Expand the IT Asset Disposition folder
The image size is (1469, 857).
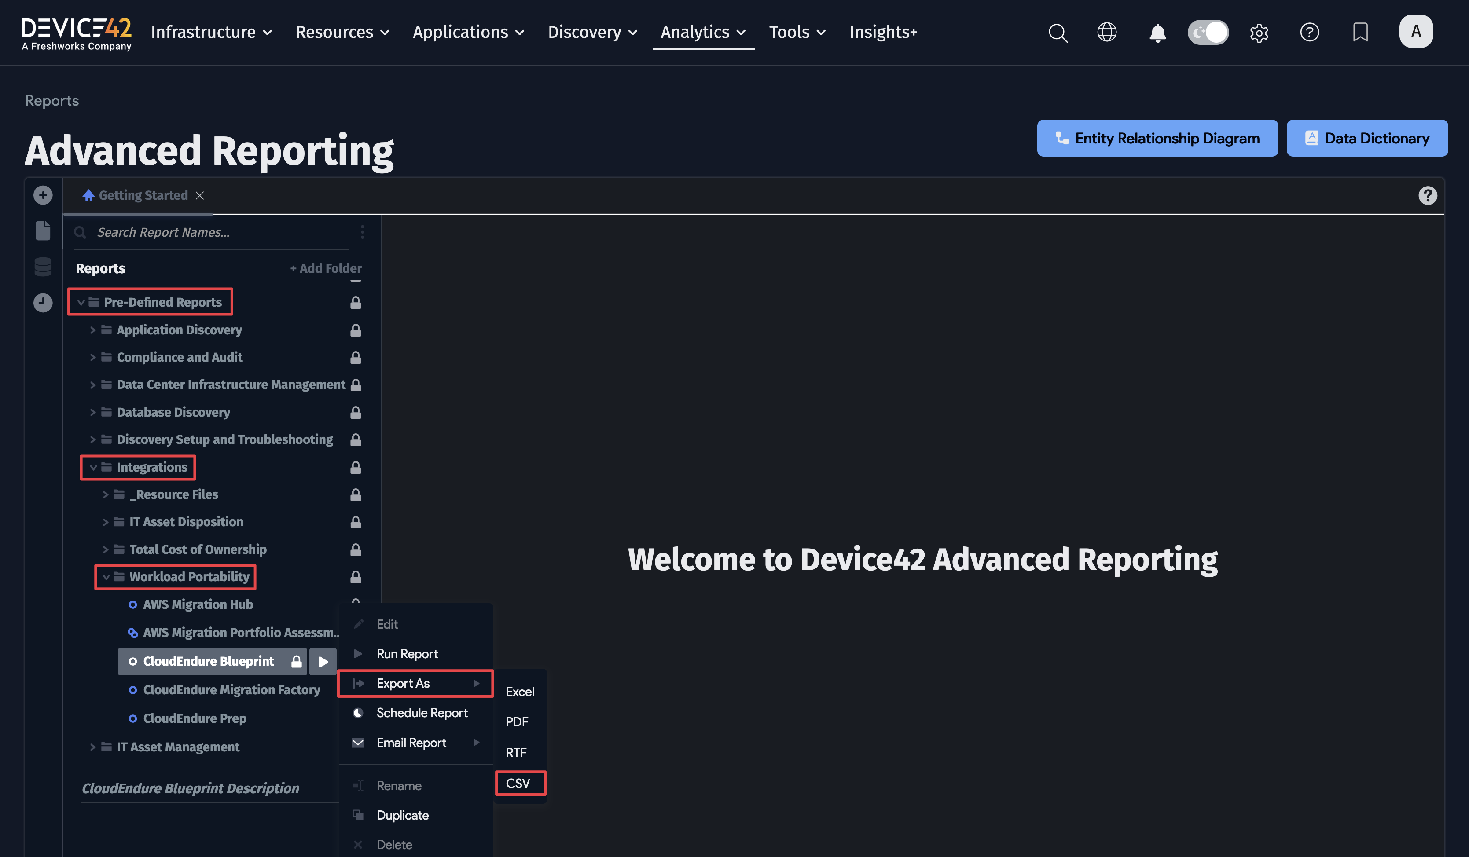click(x=106, y=522)
